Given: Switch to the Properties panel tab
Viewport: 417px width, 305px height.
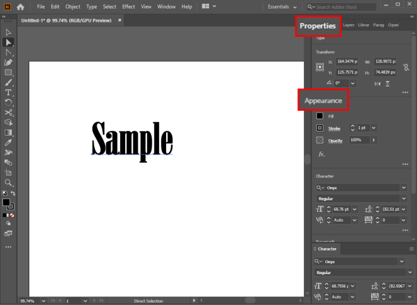Looking at the screenshot, I should (x=317, y=26).
